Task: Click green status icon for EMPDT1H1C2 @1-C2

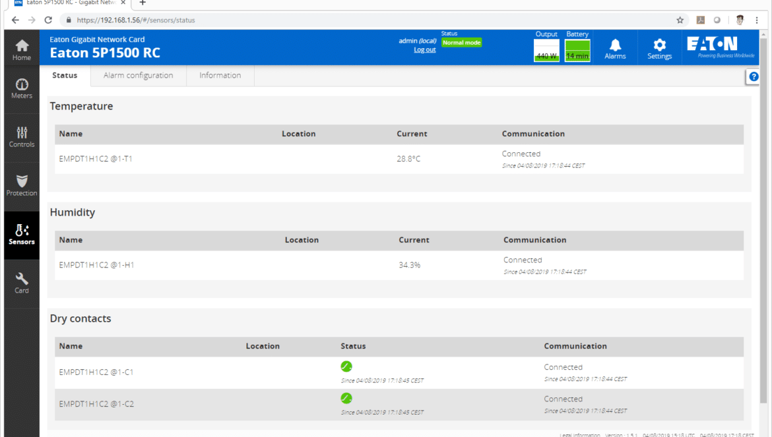Action: 346,398
